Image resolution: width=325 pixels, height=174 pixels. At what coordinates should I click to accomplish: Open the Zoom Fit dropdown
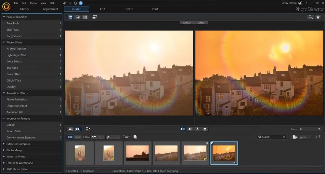310,129
